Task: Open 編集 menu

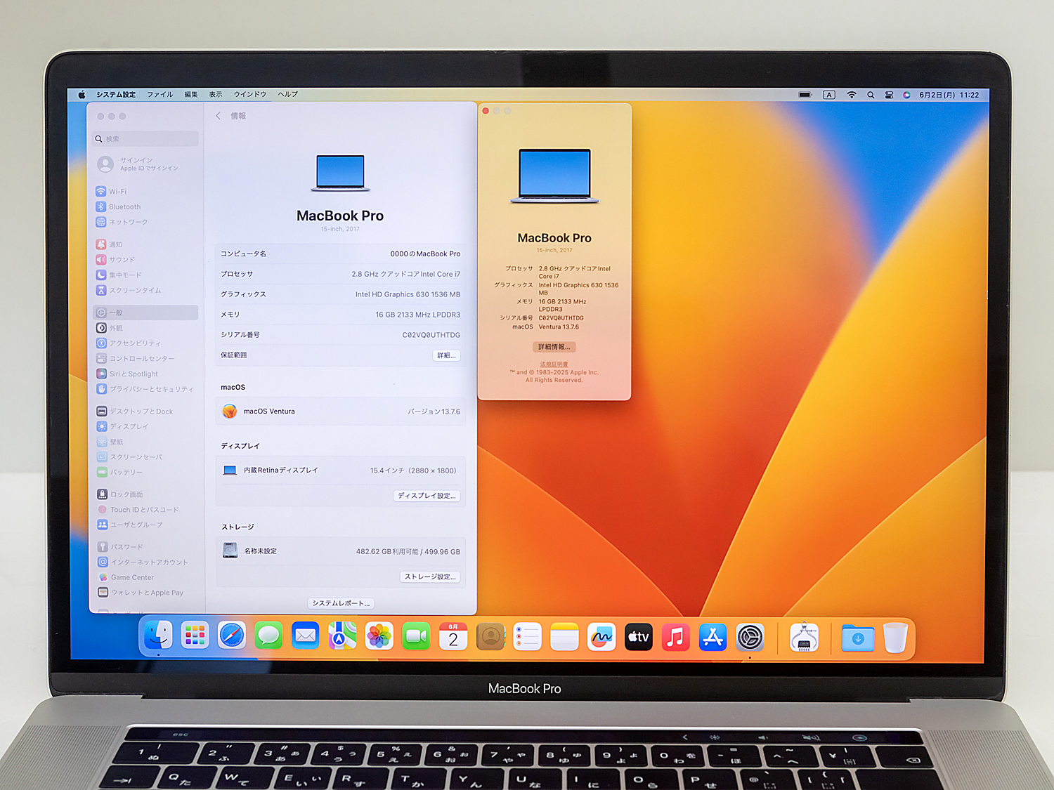Action: click(191, 94)
